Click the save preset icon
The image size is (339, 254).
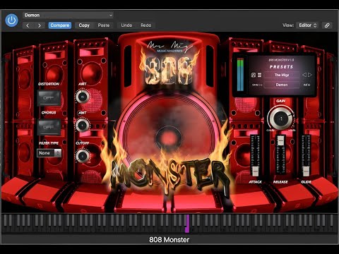point(254,75)
